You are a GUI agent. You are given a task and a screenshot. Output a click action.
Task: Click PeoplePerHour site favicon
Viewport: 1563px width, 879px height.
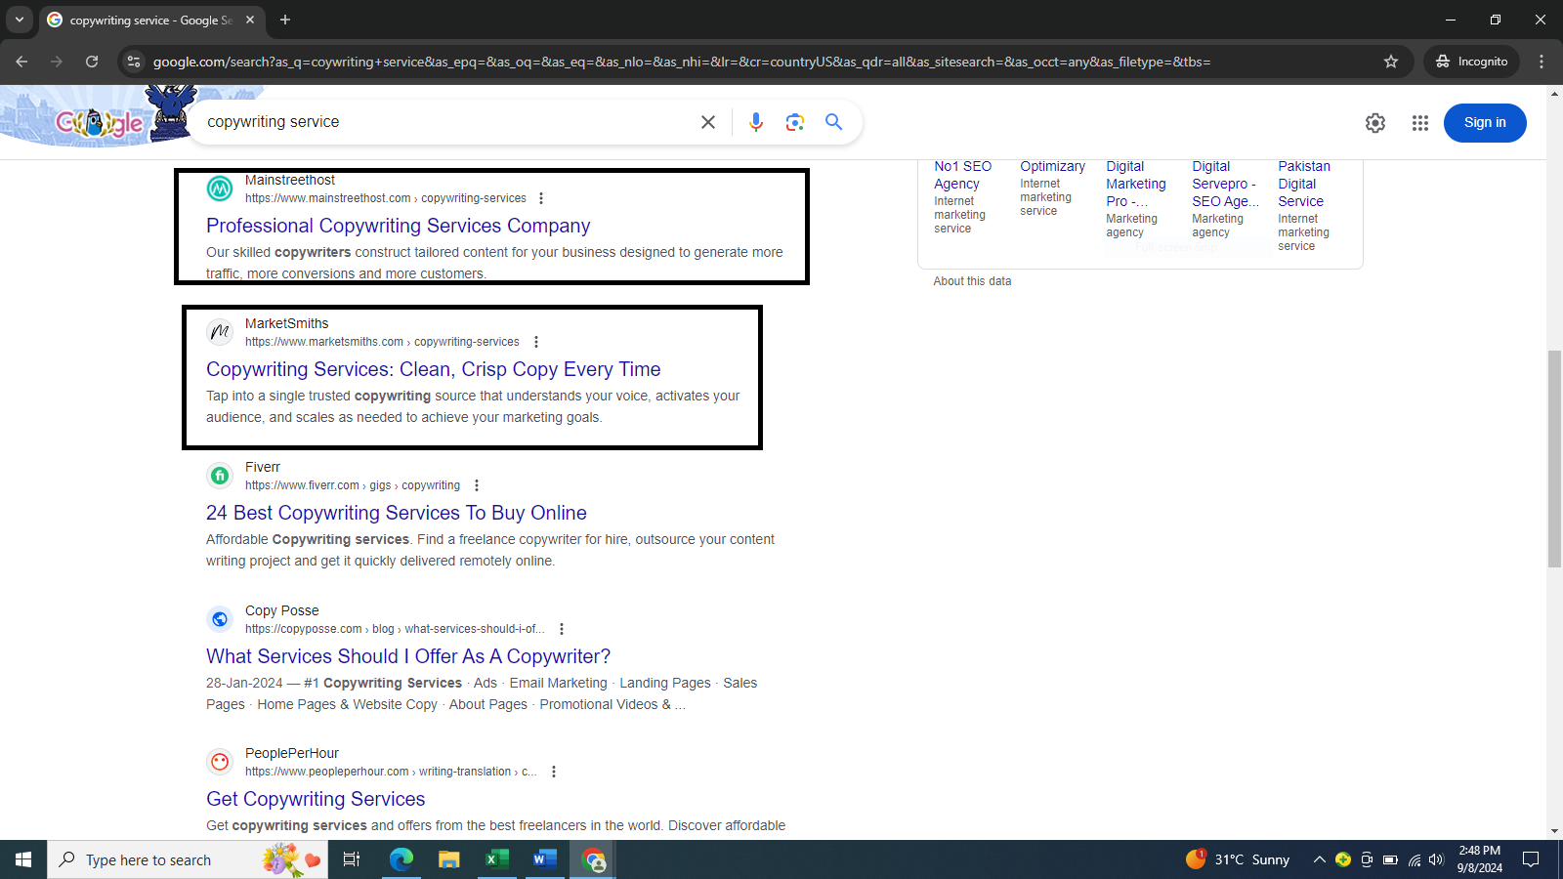(220, 762)
